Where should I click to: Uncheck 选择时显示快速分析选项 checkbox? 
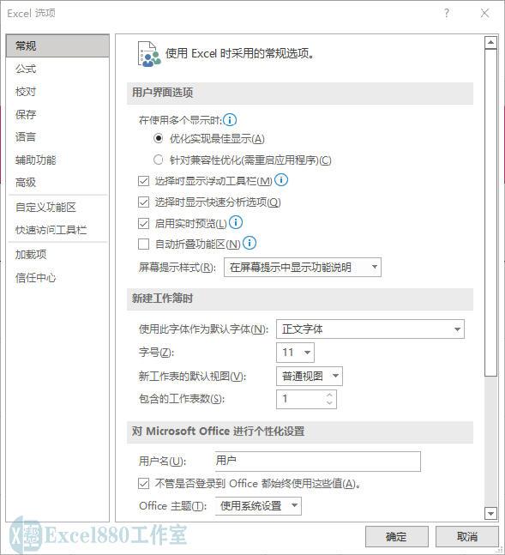point(143,202)
